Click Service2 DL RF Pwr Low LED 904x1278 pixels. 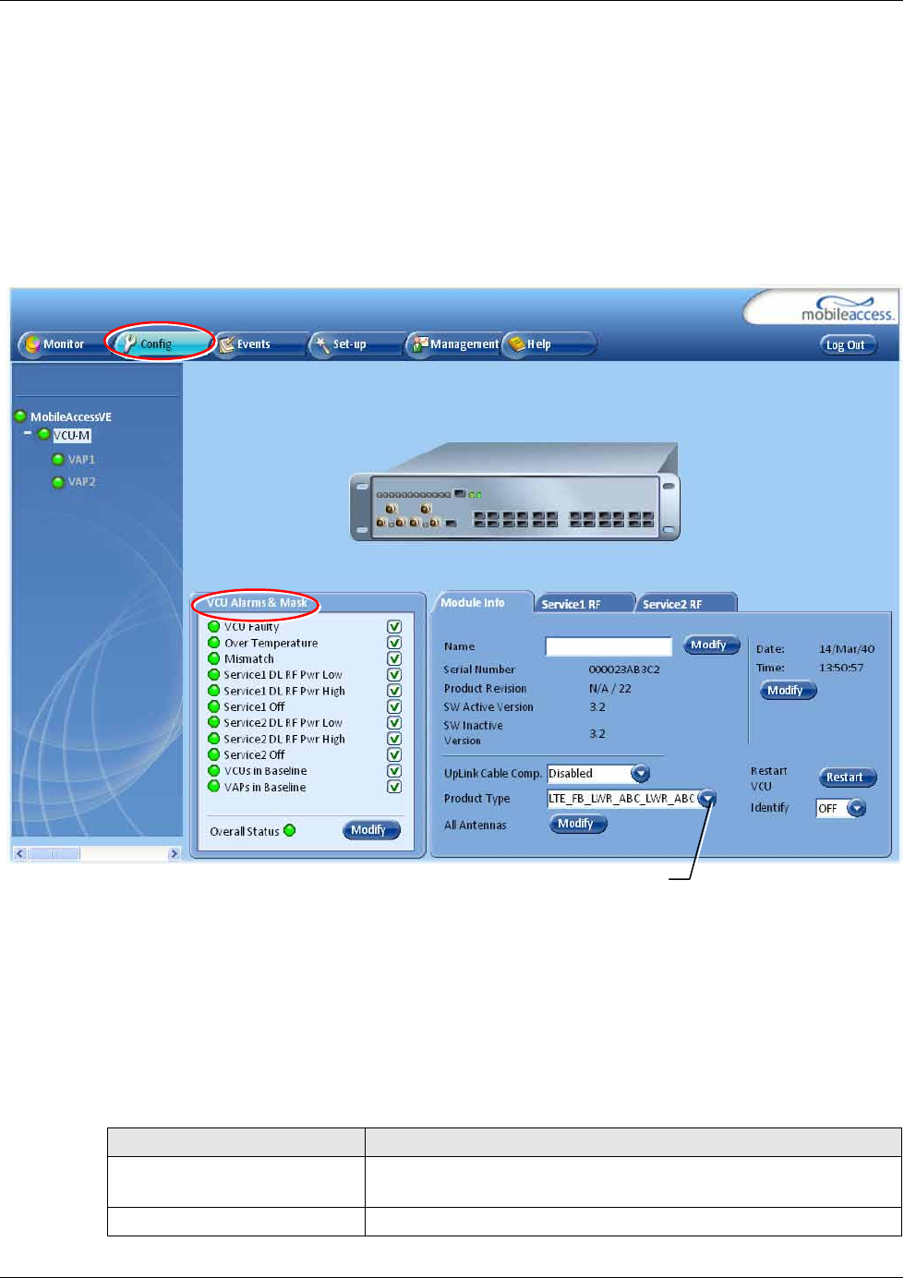coord(214,723)
